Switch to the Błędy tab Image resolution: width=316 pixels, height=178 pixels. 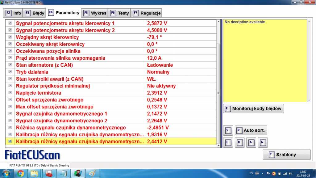[x=35, y=13]
